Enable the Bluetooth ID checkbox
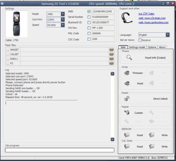The height and width of the screenshot is (161, 176). tap(89, 23)
